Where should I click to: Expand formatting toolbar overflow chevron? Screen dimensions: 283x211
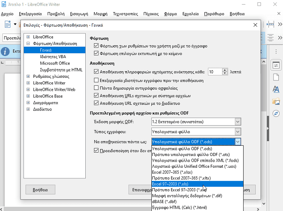point(280,38)
